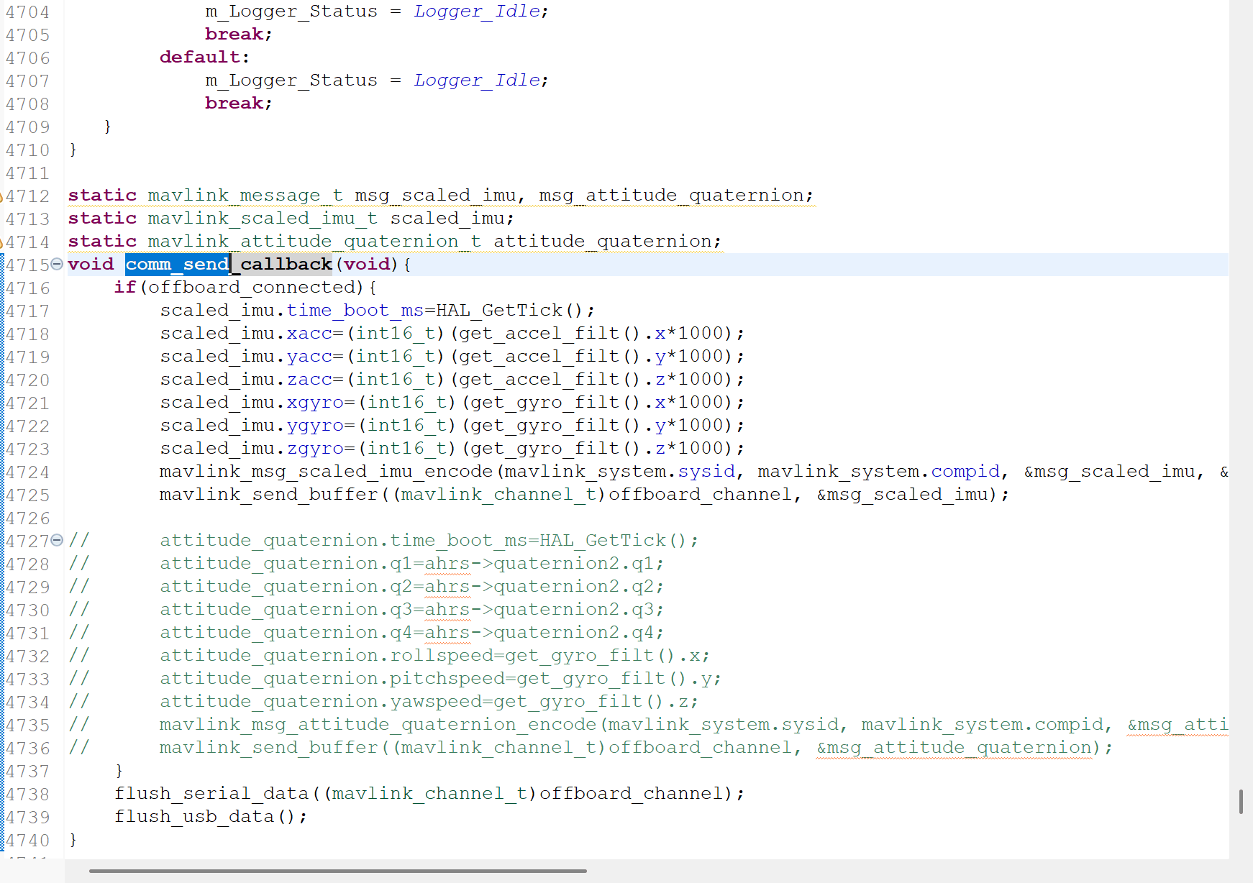The height and width of the screenshot is (883, 1253).
Task: Click line number 4740 in the gutter
Action: click(29, 840)
